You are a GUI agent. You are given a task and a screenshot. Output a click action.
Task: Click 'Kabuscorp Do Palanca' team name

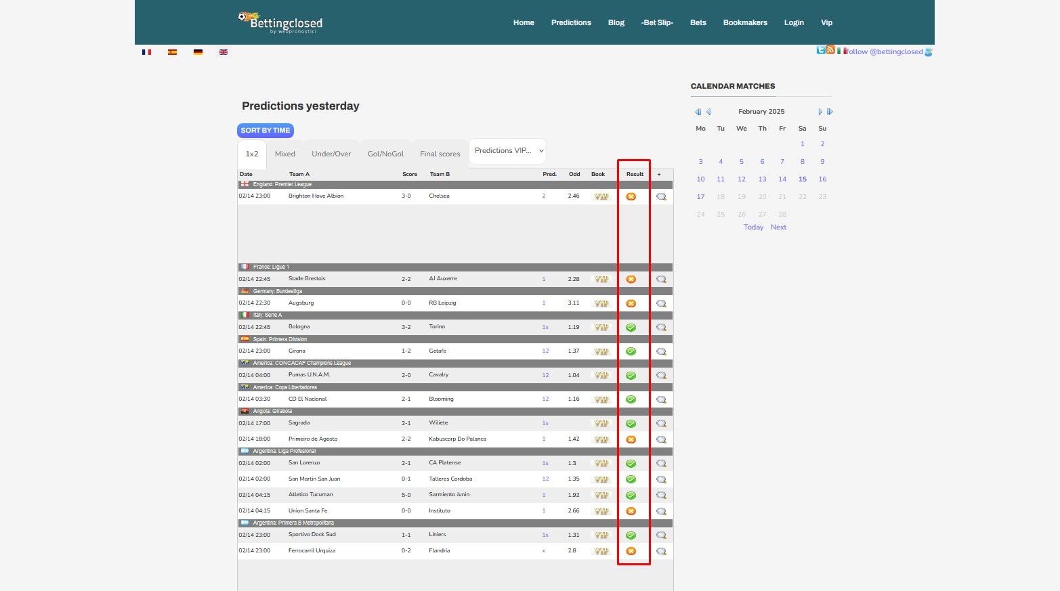click(x=457, y=439)
